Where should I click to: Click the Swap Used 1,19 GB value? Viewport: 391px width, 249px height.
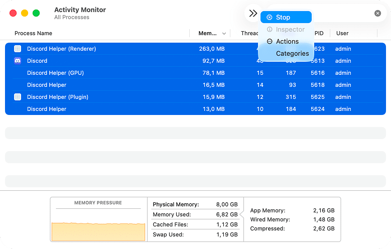tap(227, 234)
